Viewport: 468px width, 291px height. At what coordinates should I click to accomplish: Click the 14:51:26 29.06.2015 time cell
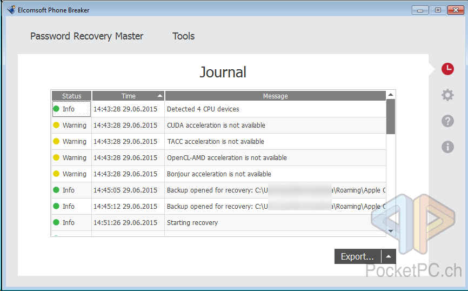coord(128,223)
